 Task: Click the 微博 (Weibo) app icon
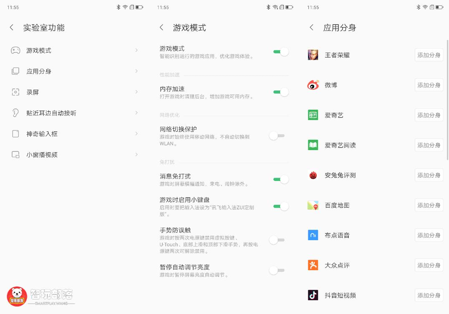point(313,85)
